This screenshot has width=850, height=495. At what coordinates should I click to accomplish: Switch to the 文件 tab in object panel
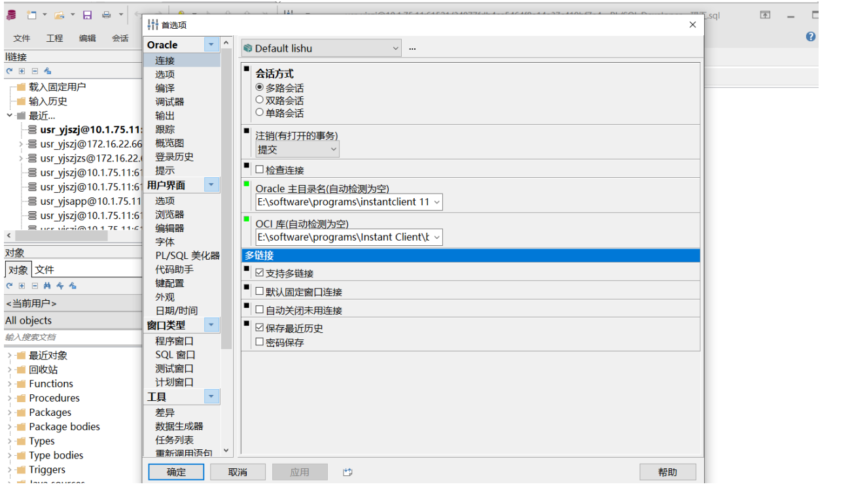click(44, 269)
